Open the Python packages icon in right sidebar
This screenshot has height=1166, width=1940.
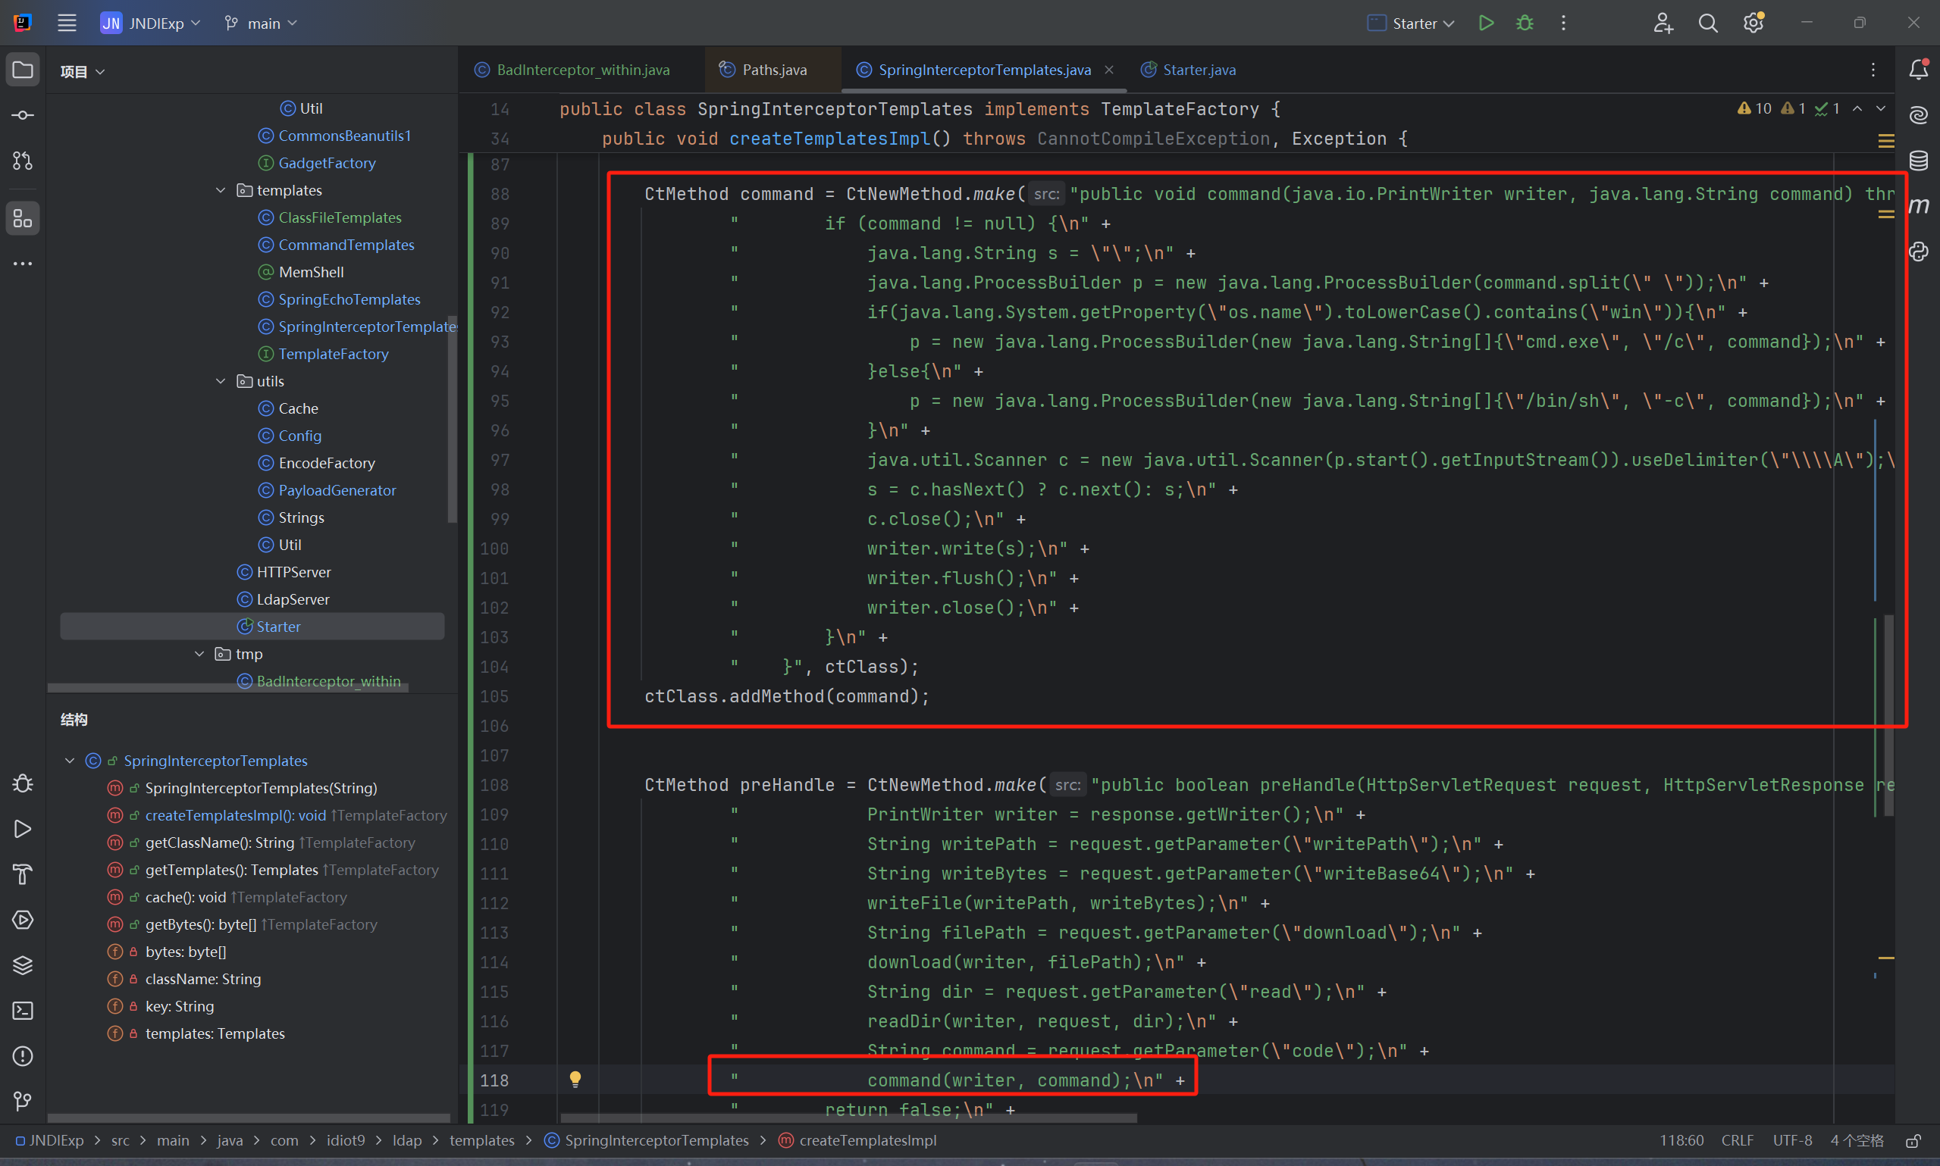click(1919, 252)
